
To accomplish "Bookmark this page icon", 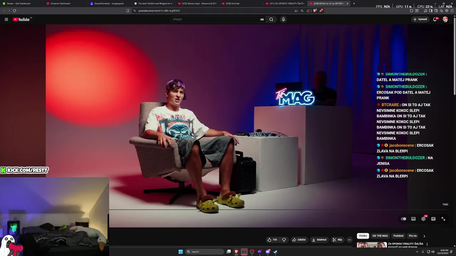I will [x=128, y=11].
